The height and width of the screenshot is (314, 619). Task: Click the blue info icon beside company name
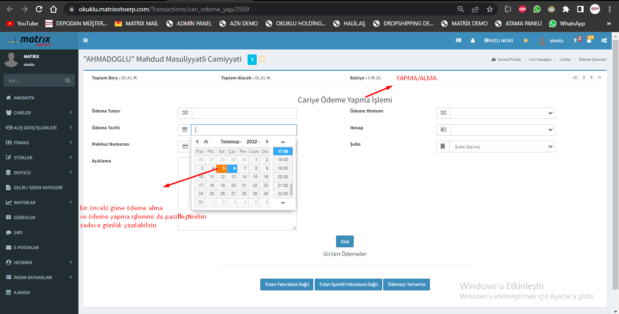[252, 59]
